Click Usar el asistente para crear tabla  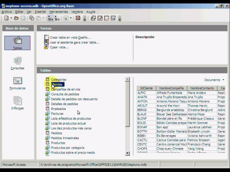75,42
